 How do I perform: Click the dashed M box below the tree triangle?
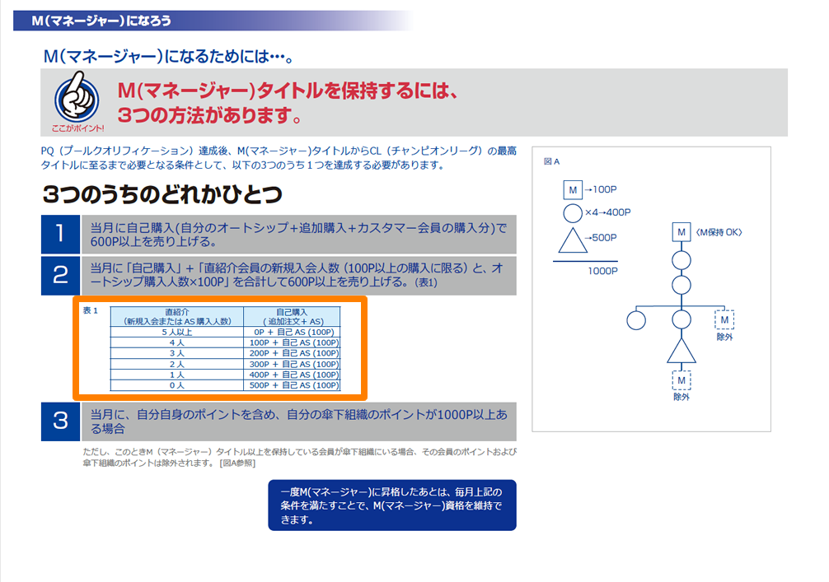point(681,381)
